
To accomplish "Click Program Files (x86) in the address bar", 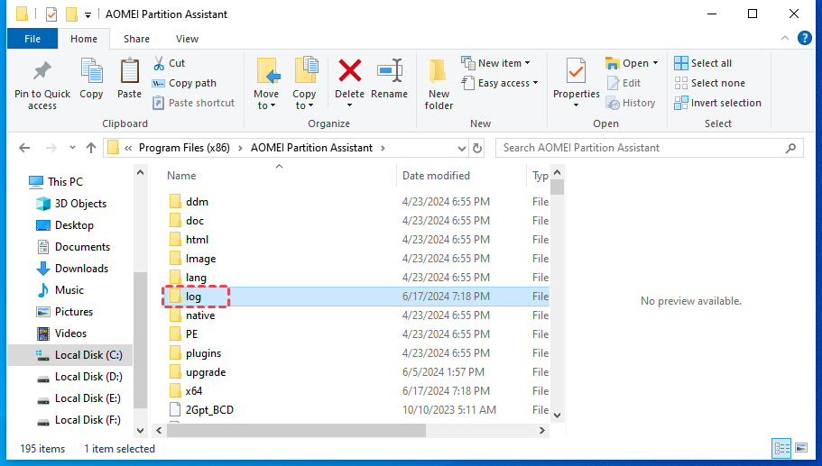I will coord(184,148).
